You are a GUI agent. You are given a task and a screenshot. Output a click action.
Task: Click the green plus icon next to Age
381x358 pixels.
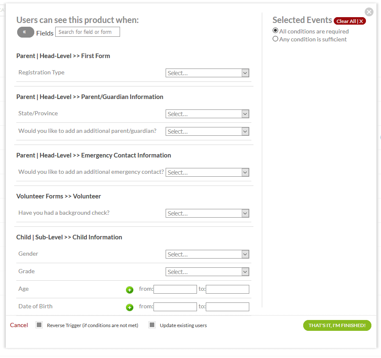[x=130, y=290]
